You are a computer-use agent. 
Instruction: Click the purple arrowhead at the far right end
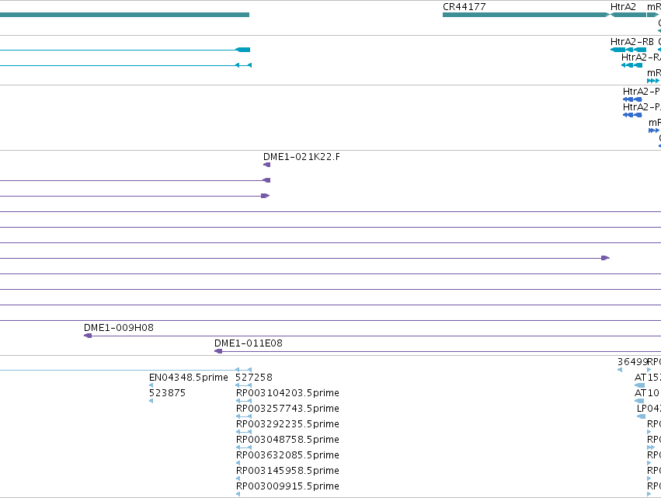coord(605,258)
